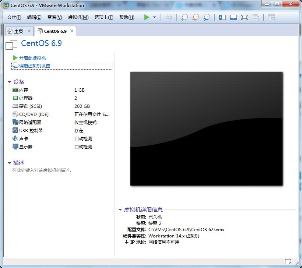302x268 pixels.
Task: Click the 仅主机模式 network value
Action: (x=85, y=123)
